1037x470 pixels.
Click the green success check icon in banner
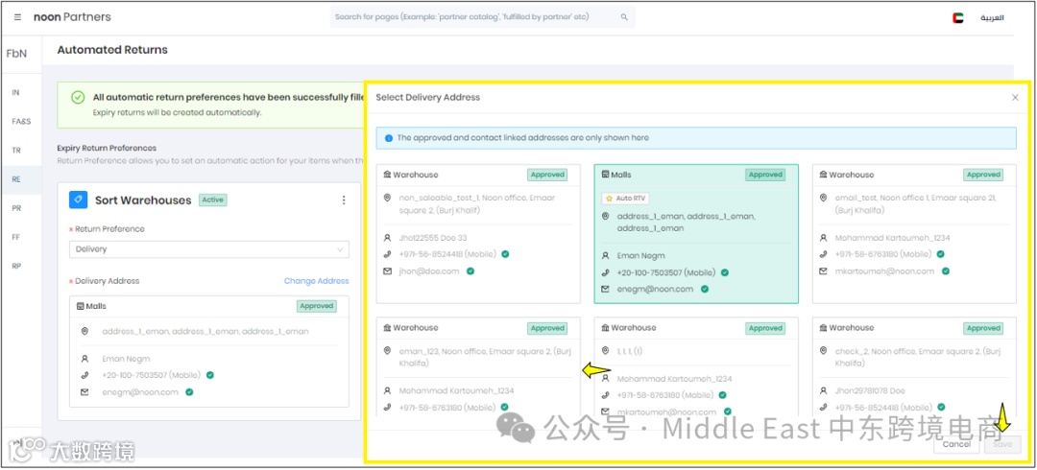[78, 98]
